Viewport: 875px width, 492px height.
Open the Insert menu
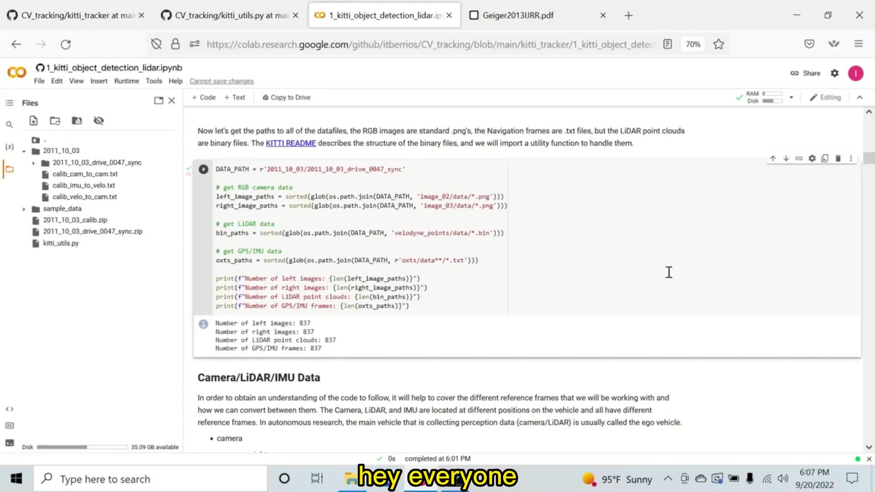[x=98, y=81]
